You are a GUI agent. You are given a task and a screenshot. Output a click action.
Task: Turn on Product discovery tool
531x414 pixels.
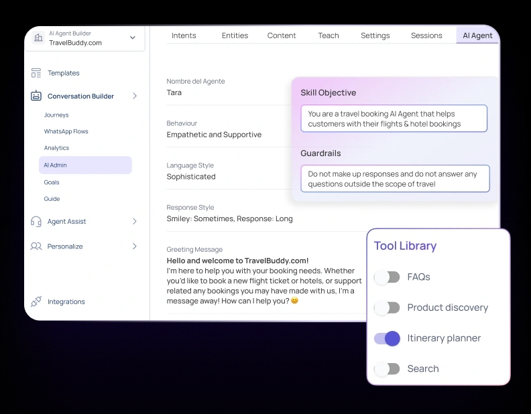(x=387, y=307)
